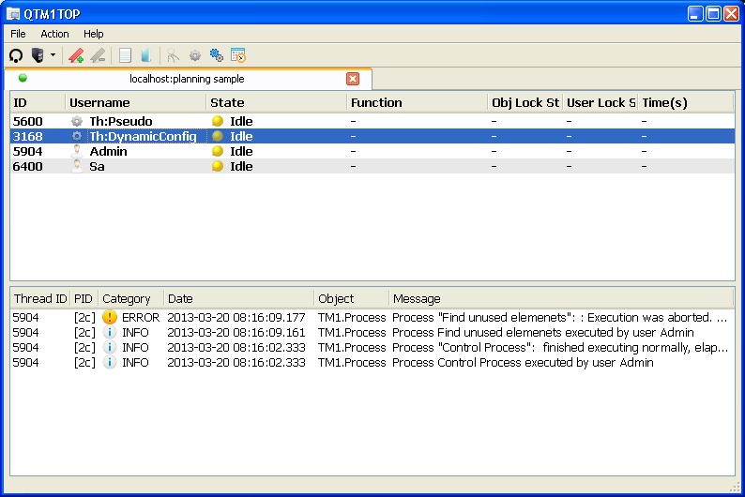
Task: Select the Th:Pseudo thread row
Action: [x=120, y=121]
